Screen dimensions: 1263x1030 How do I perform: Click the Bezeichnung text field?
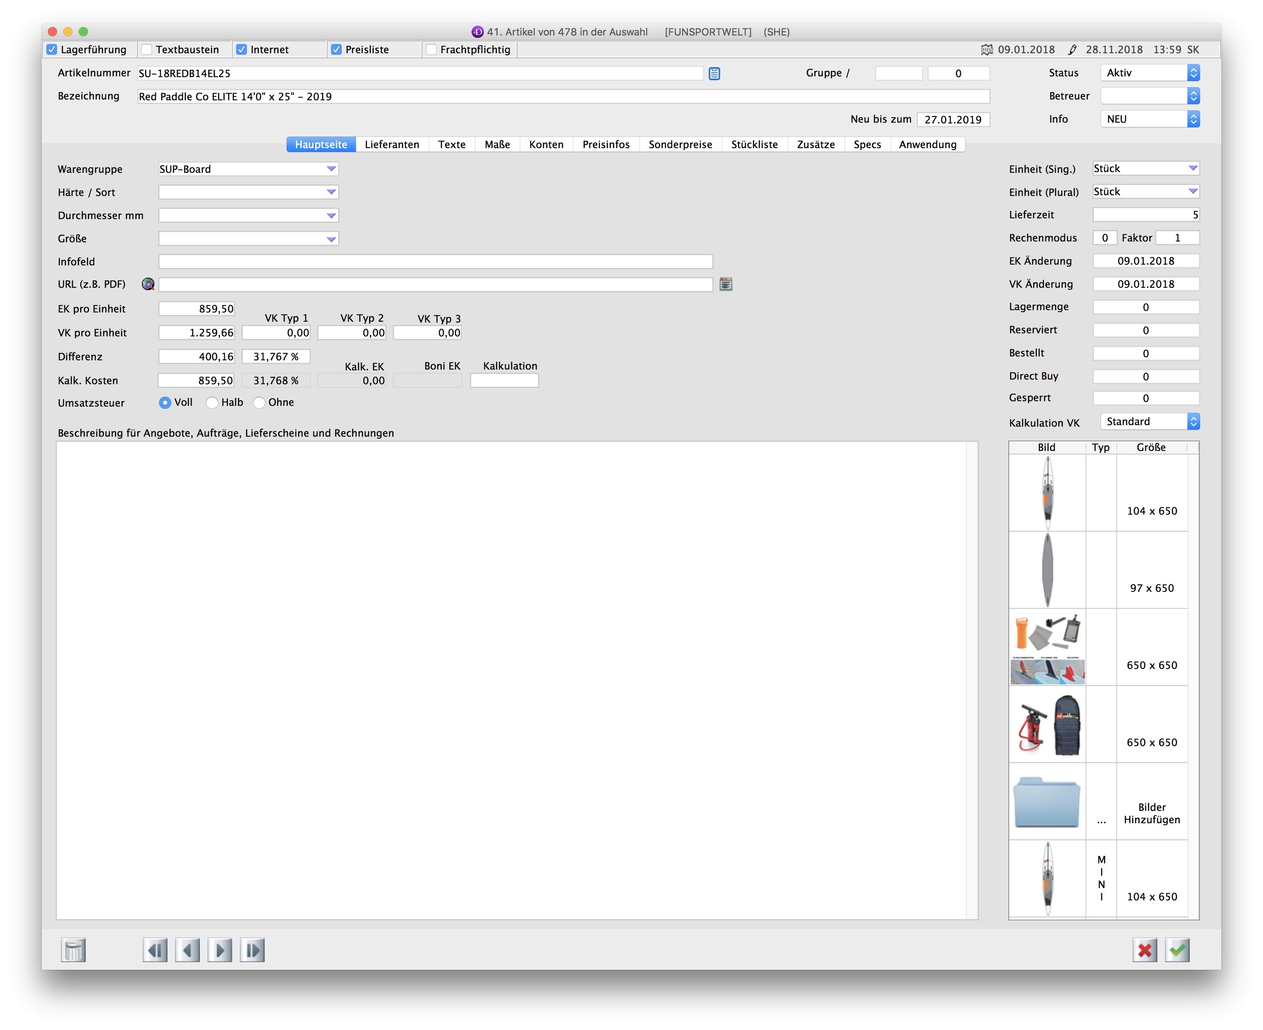(x=563, y=97)
